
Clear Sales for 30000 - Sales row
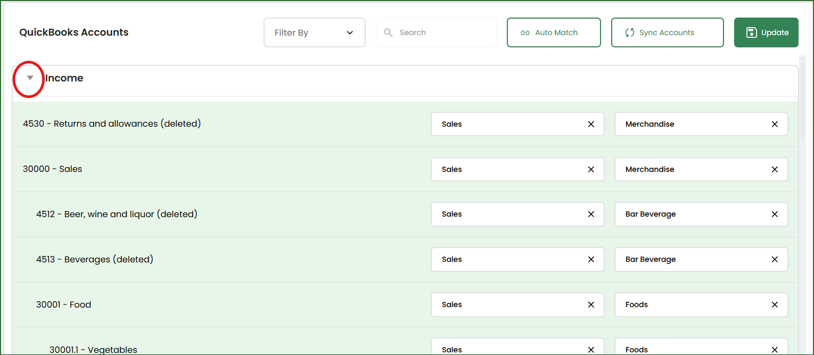(x=591, y=169)
